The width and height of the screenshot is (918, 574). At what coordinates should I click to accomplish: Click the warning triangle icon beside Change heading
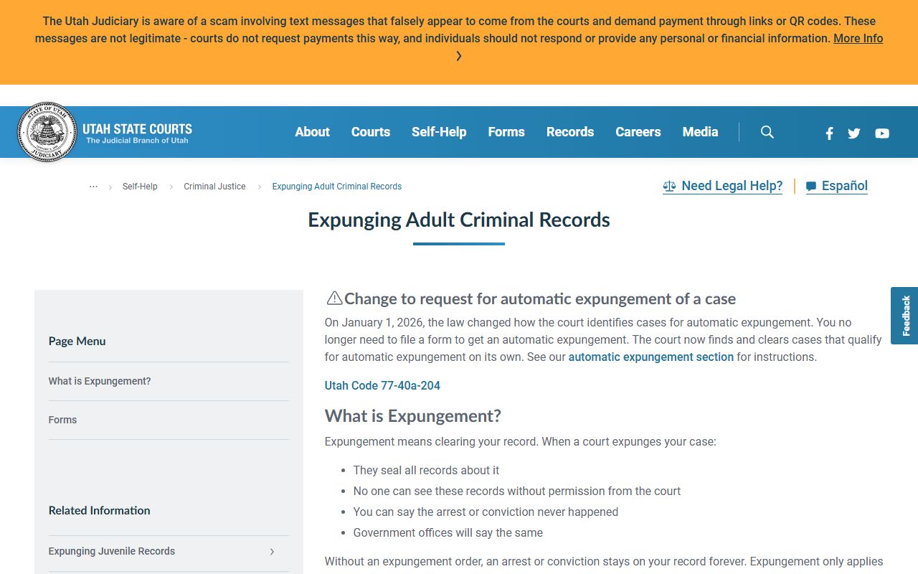tap(334, 298)
